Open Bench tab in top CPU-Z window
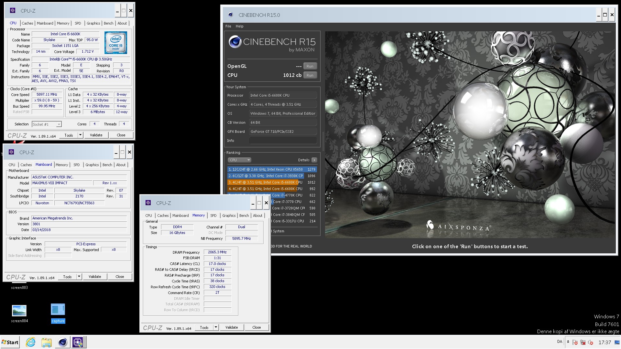The width and height of the screenshot is (621, 349). click(109, 23)
